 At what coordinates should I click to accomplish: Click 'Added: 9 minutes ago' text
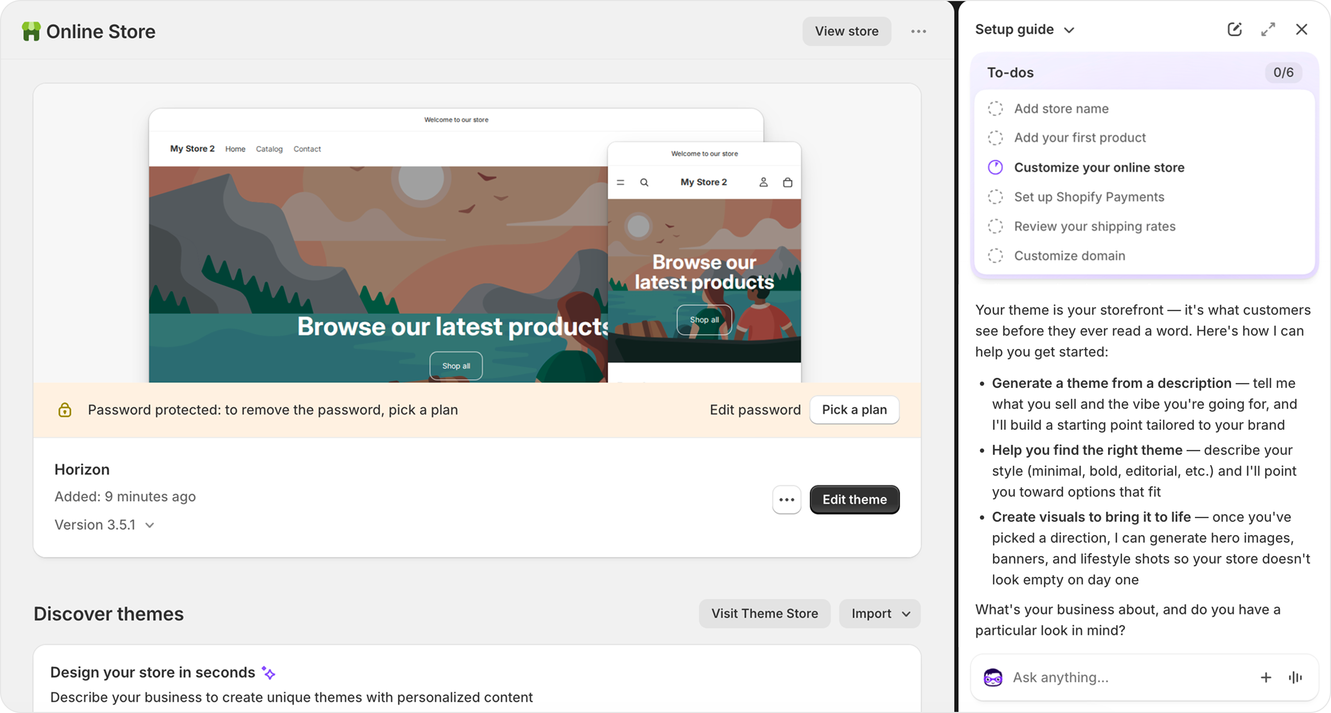pos(125,497)
